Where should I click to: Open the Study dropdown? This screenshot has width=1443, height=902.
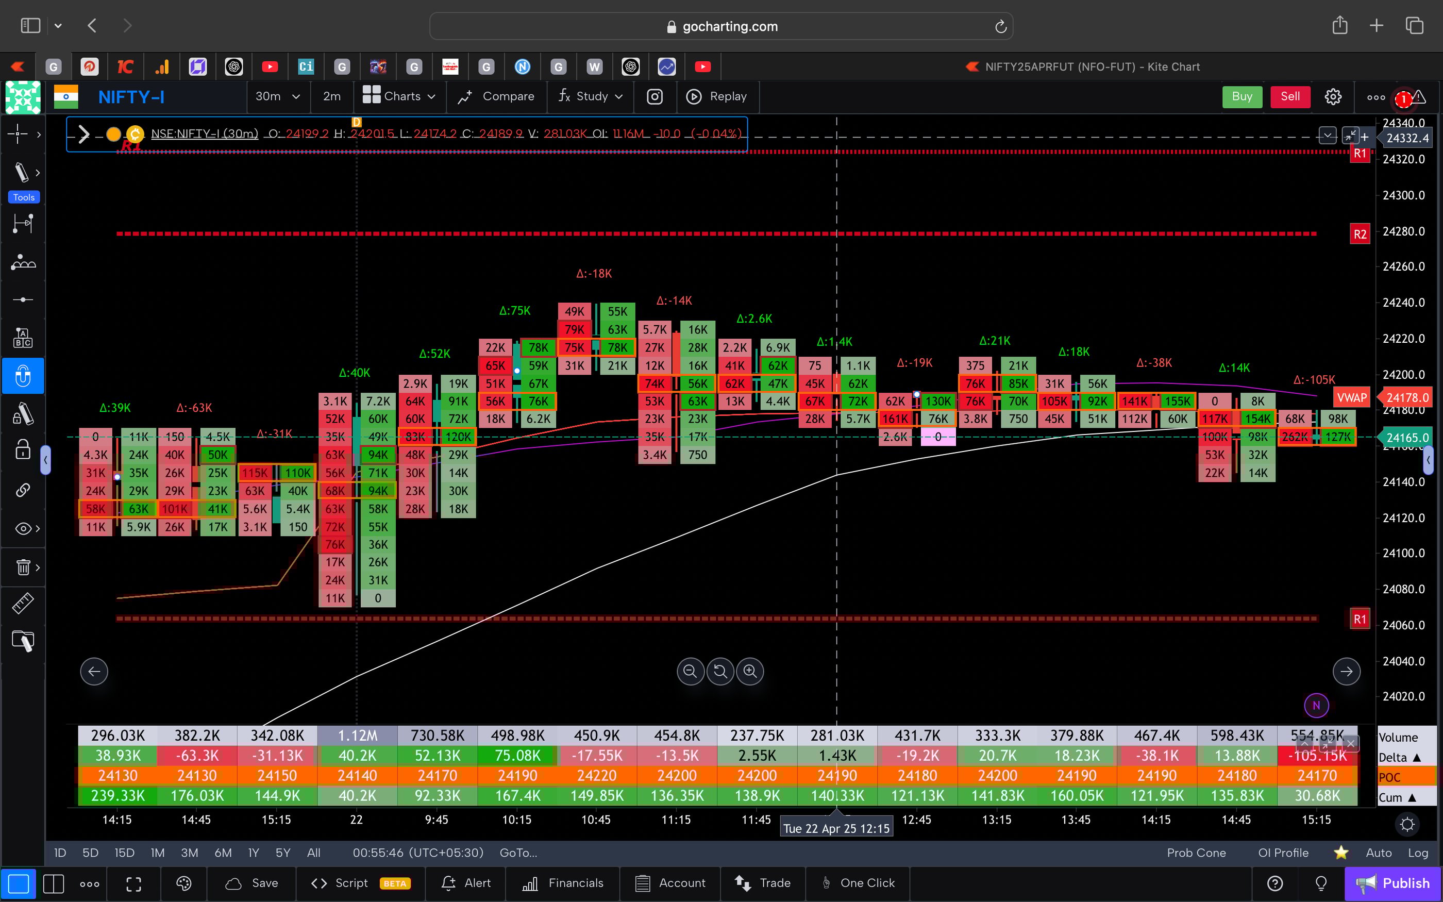590,96
